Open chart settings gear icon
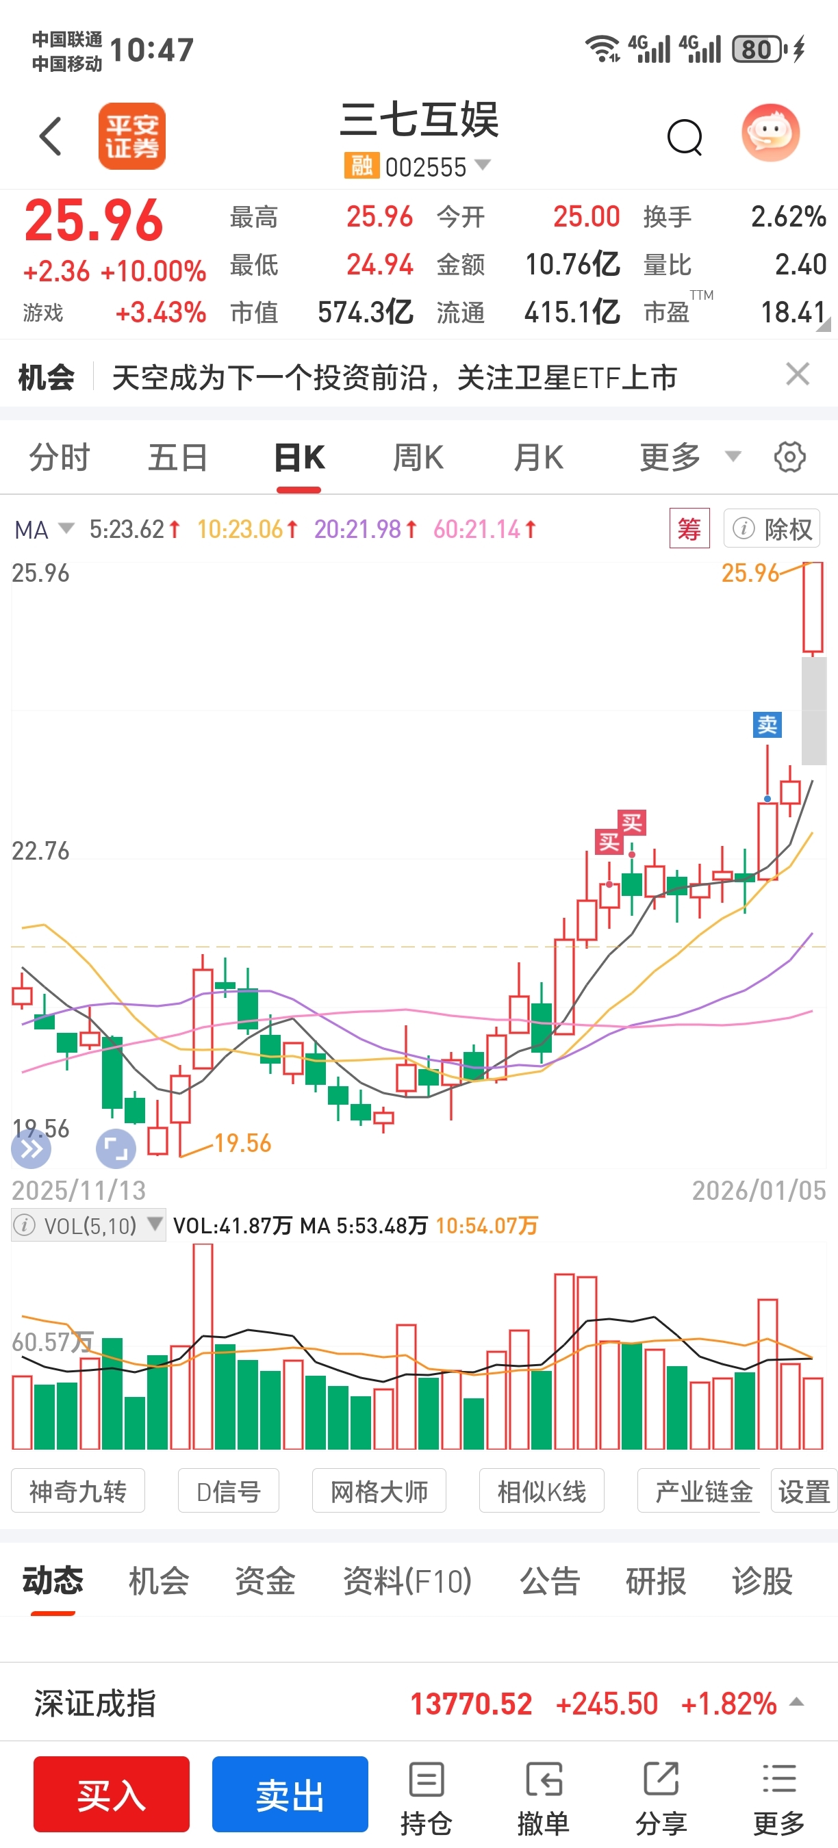This screenshot has height=1848, width=838. [x=790, y=457]
